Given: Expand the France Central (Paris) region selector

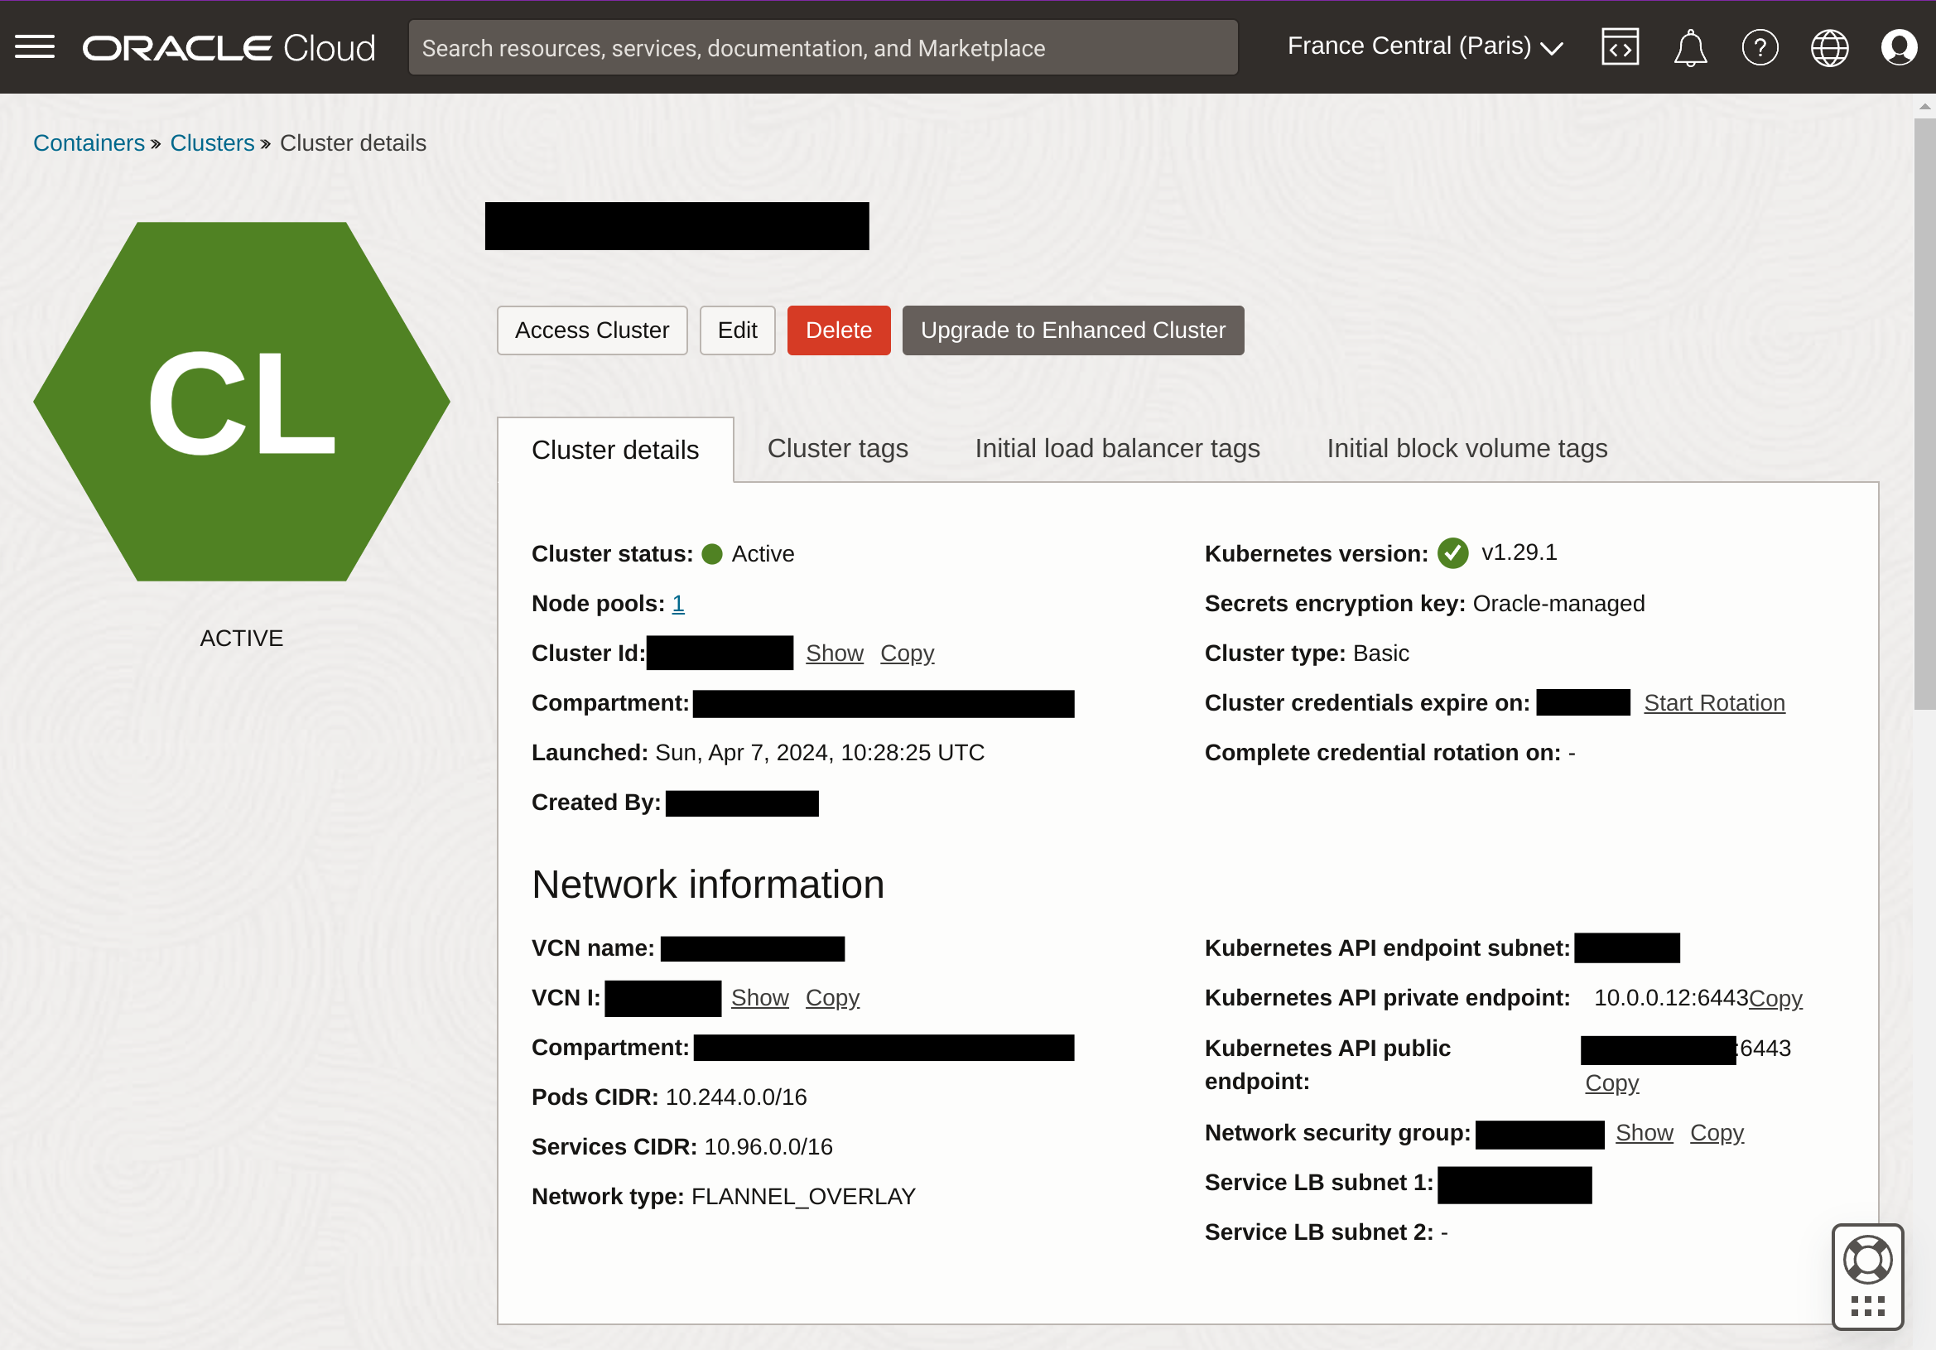Looking at the screenshot, I should (1425, 46).
